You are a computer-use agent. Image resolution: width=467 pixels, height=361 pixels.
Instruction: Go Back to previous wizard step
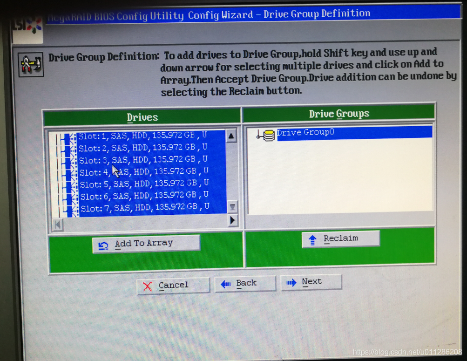245,283
